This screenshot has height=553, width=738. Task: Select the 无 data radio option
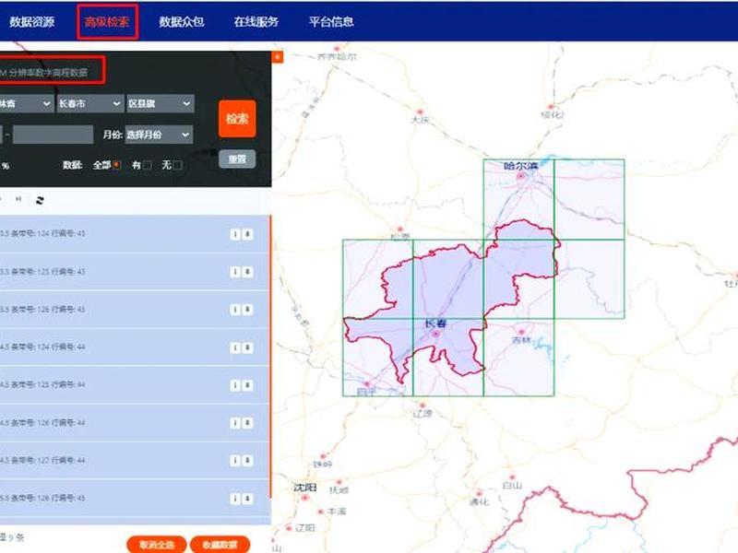pos(177,165)
